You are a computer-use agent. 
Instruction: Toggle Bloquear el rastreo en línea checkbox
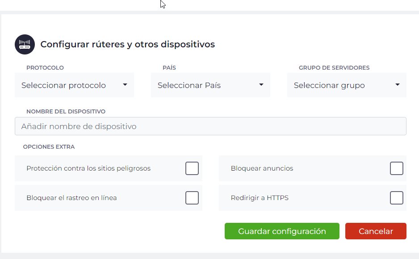(192, 198)
